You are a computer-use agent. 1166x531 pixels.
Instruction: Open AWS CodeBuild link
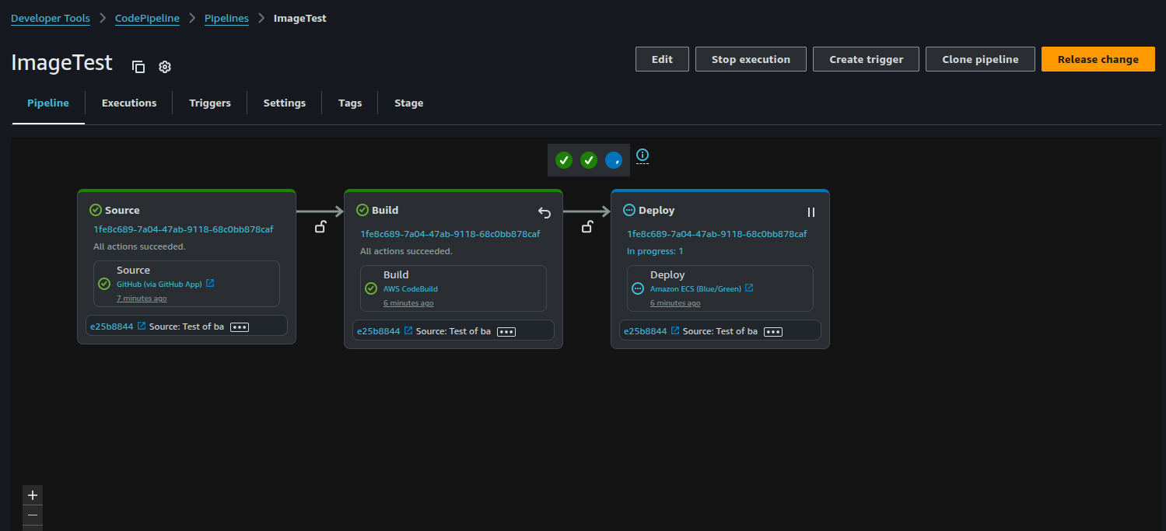click(x=411, y=289)
